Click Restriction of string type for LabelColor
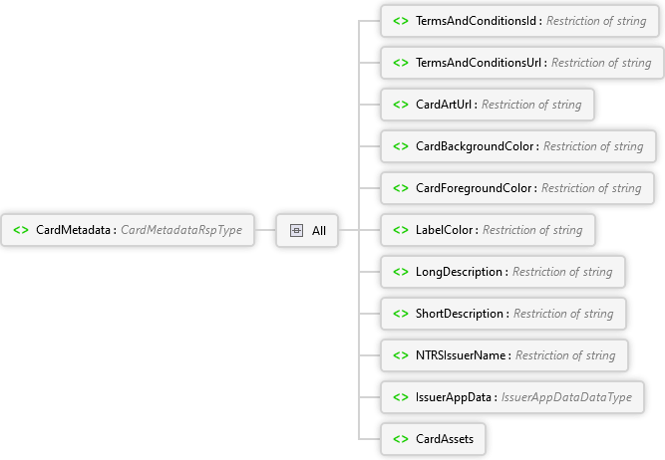The image size is (665, 460). click(x=532, y=230)
